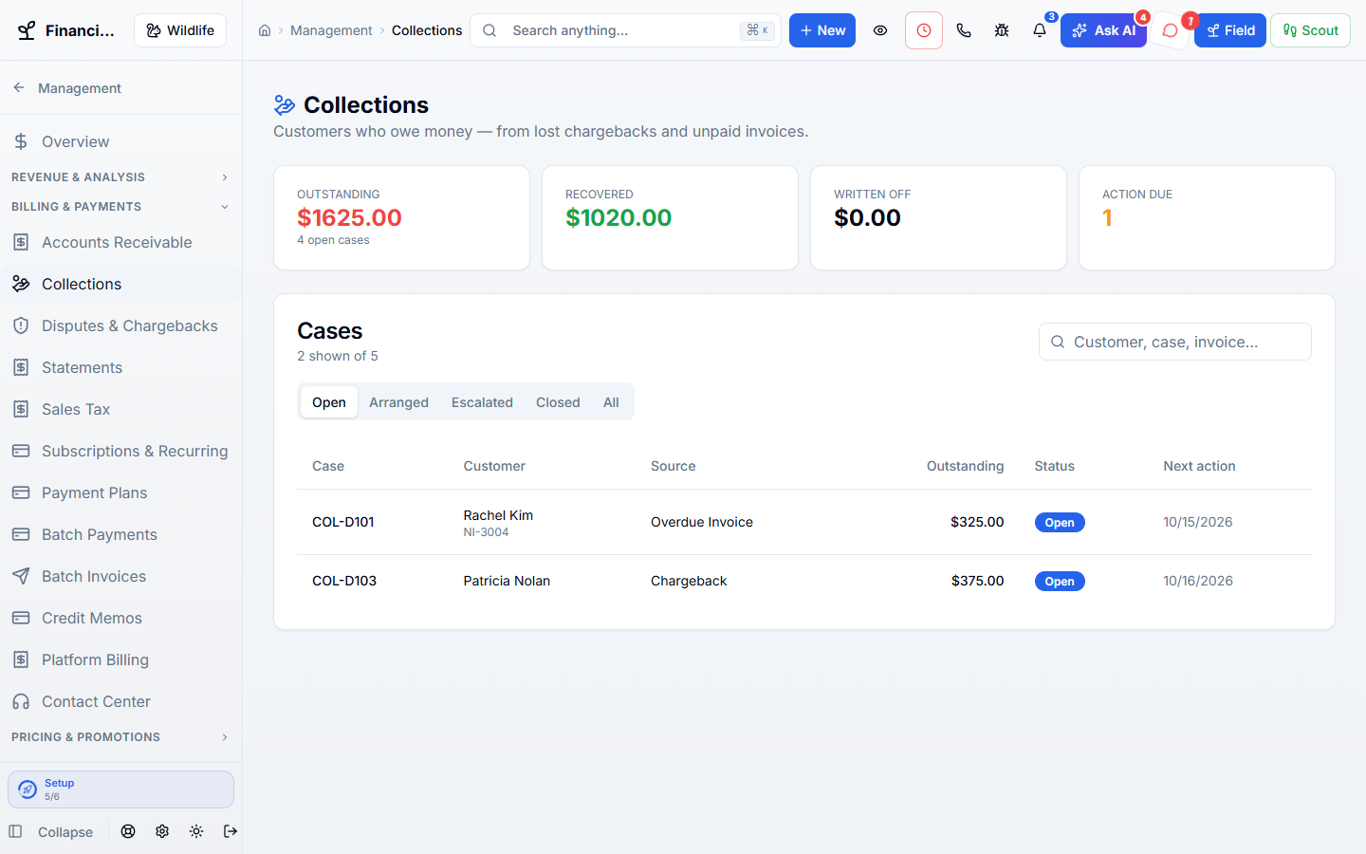Expand Revenue & Analysis section
The height and width of the screenshot is (854, 1366).
click(x=121, y=177)
